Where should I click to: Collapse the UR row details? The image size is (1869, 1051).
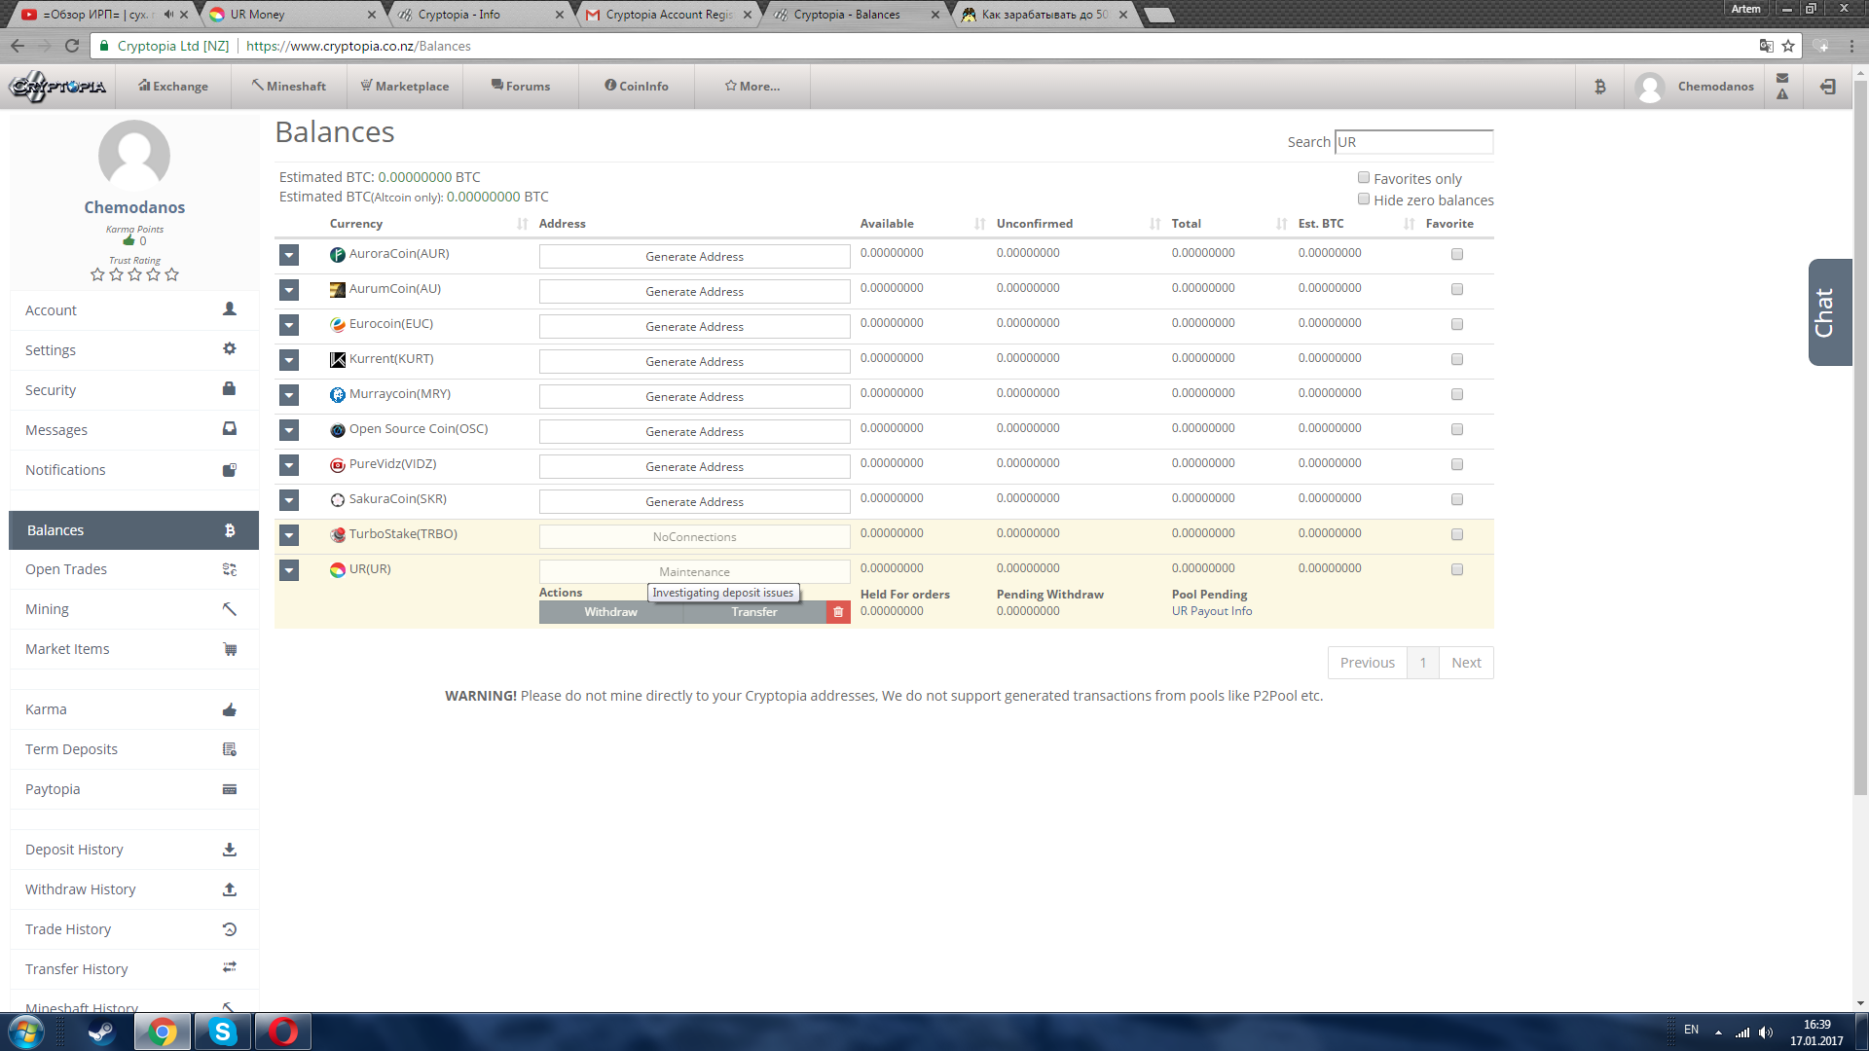tap(289, 570)
